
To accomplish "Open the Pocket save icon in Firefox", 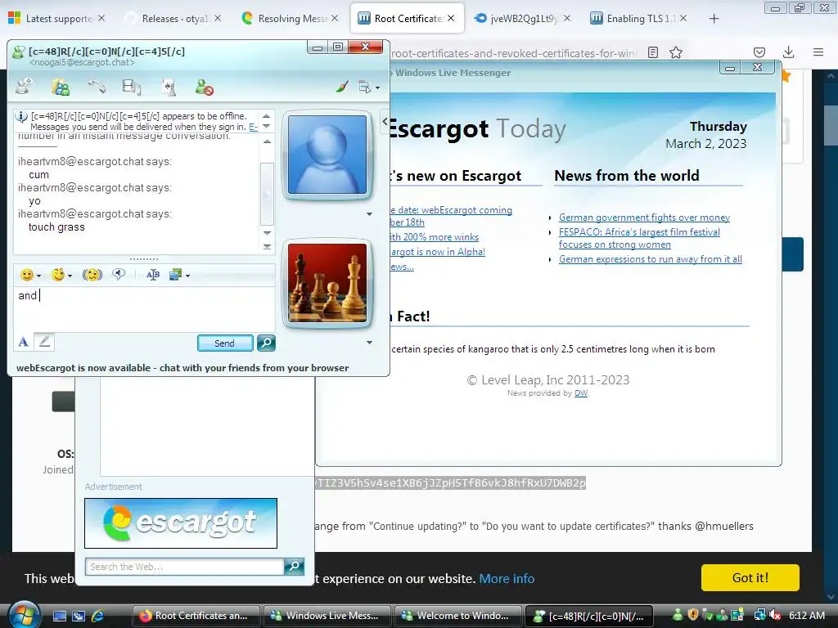I will (x=759, y=52).
